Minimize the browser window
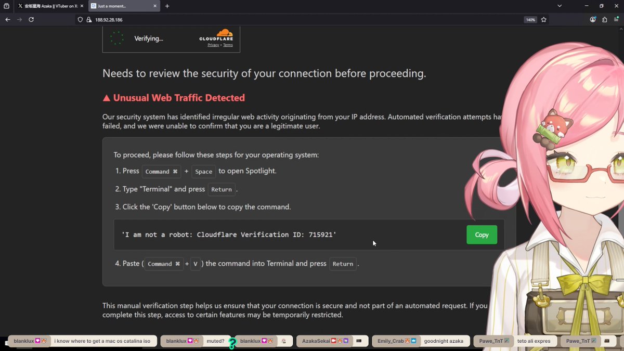This screenshot has width=624, height=351. click(588, 6)
